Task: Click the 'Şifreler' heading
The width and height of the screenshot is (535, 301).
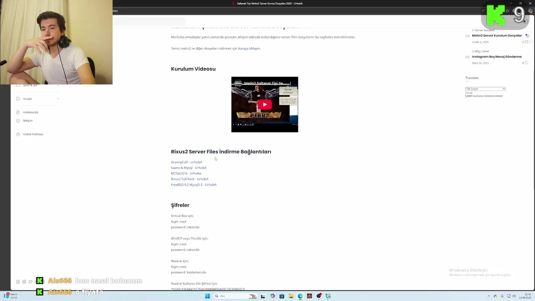Action: 180,205
